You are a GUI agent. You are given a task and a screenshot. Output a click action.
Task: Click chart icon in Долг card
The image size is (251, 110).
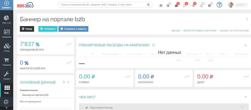point(246,77)
